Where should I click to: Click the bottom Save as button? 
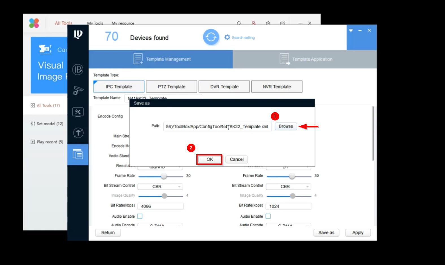point(326,233)
